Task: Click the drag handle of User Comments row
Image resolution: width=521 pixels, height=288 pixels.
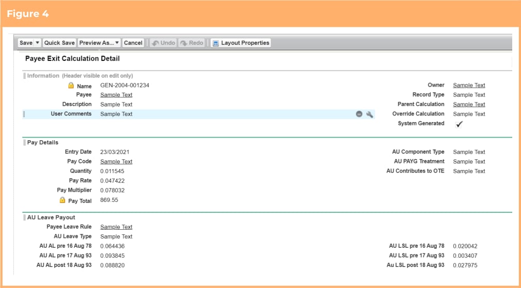Action: [24, 114]
